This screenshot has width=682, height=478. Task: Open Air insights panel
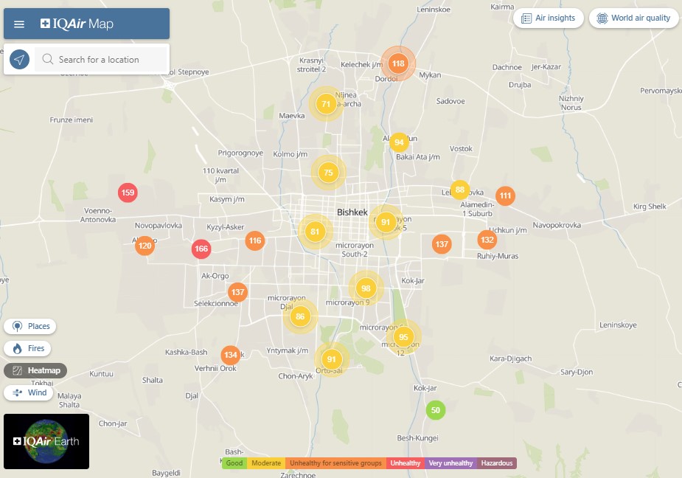[548, 18]
